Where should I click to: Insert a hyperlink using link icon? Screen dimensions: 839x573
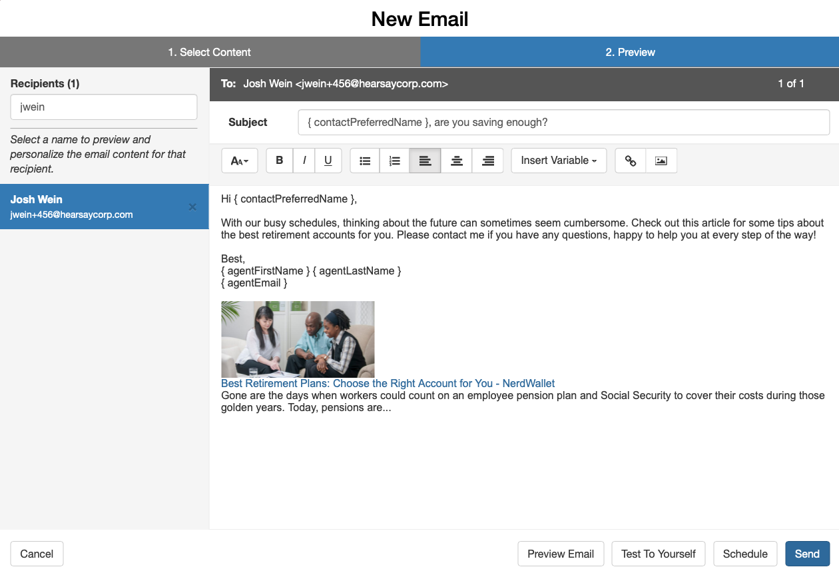tap(631, 161)
